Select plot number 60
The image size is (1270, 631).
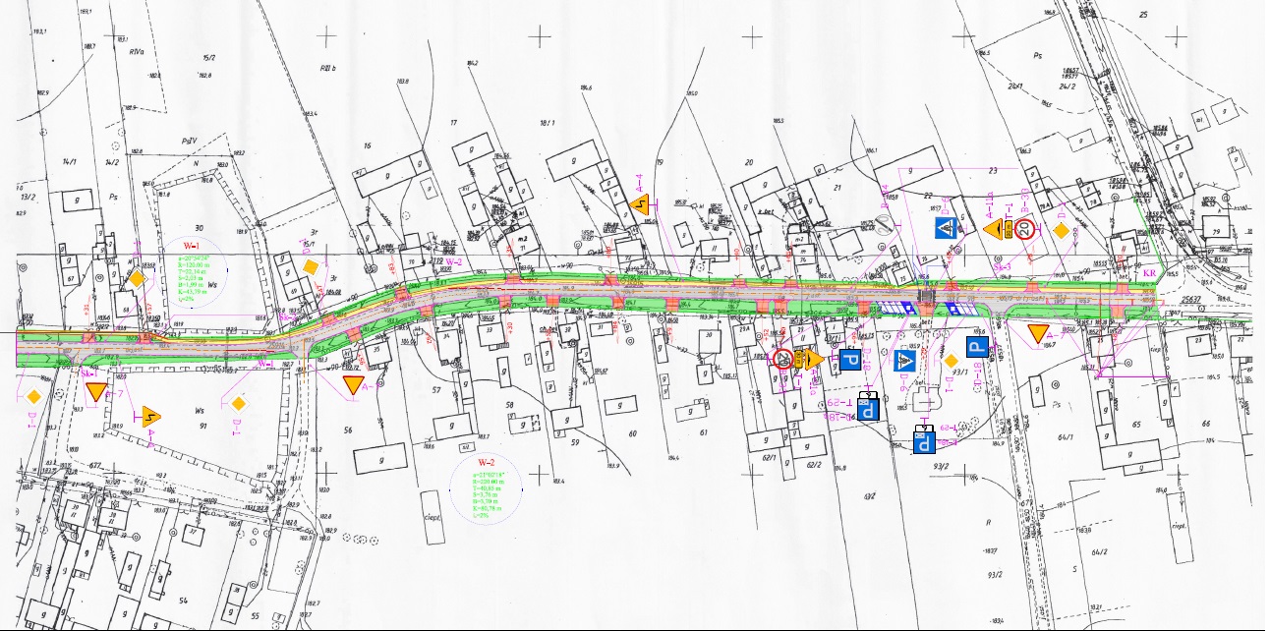632,432
